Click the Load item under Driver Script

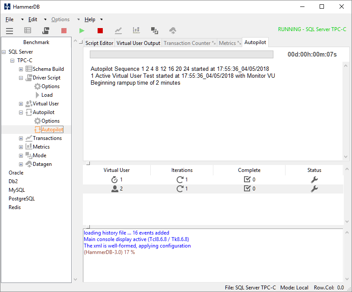[x=44, y=95]
